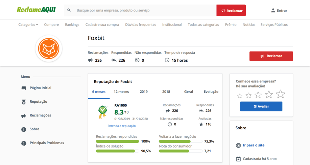The width and height of the screenshot is (310, 165).
Task: Open Sobre in side menu
Action: (34, 129)
